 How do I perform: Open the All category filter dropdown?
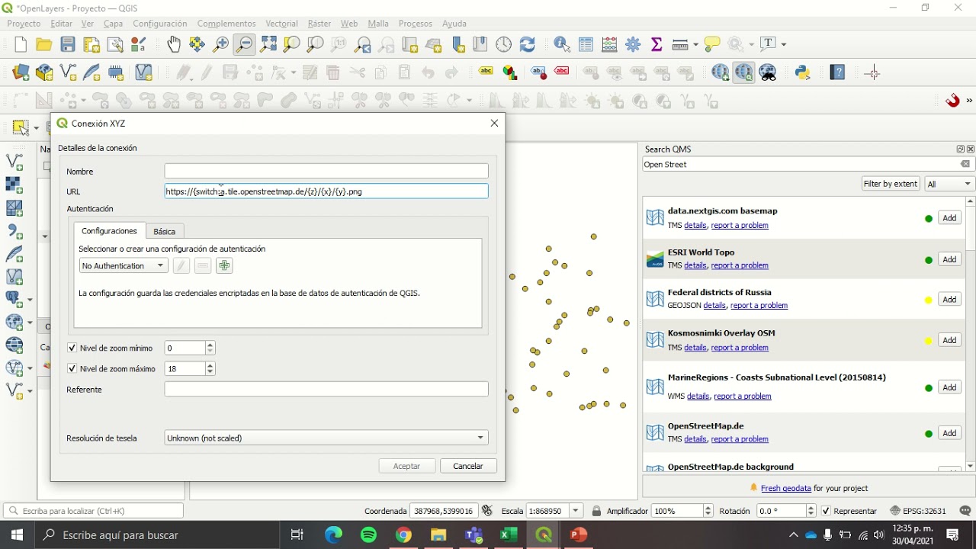click(x=950, y=184)
